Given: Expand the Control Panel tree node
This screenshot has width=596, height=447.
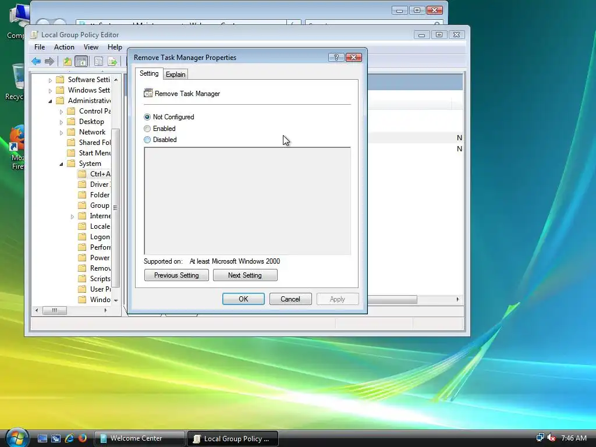Looking at the screenshot, I should coord(61,112).
